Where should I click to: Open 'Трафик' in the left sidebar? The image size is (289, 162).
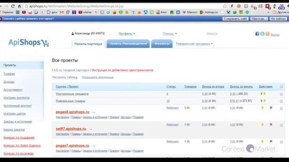(9, 74)
